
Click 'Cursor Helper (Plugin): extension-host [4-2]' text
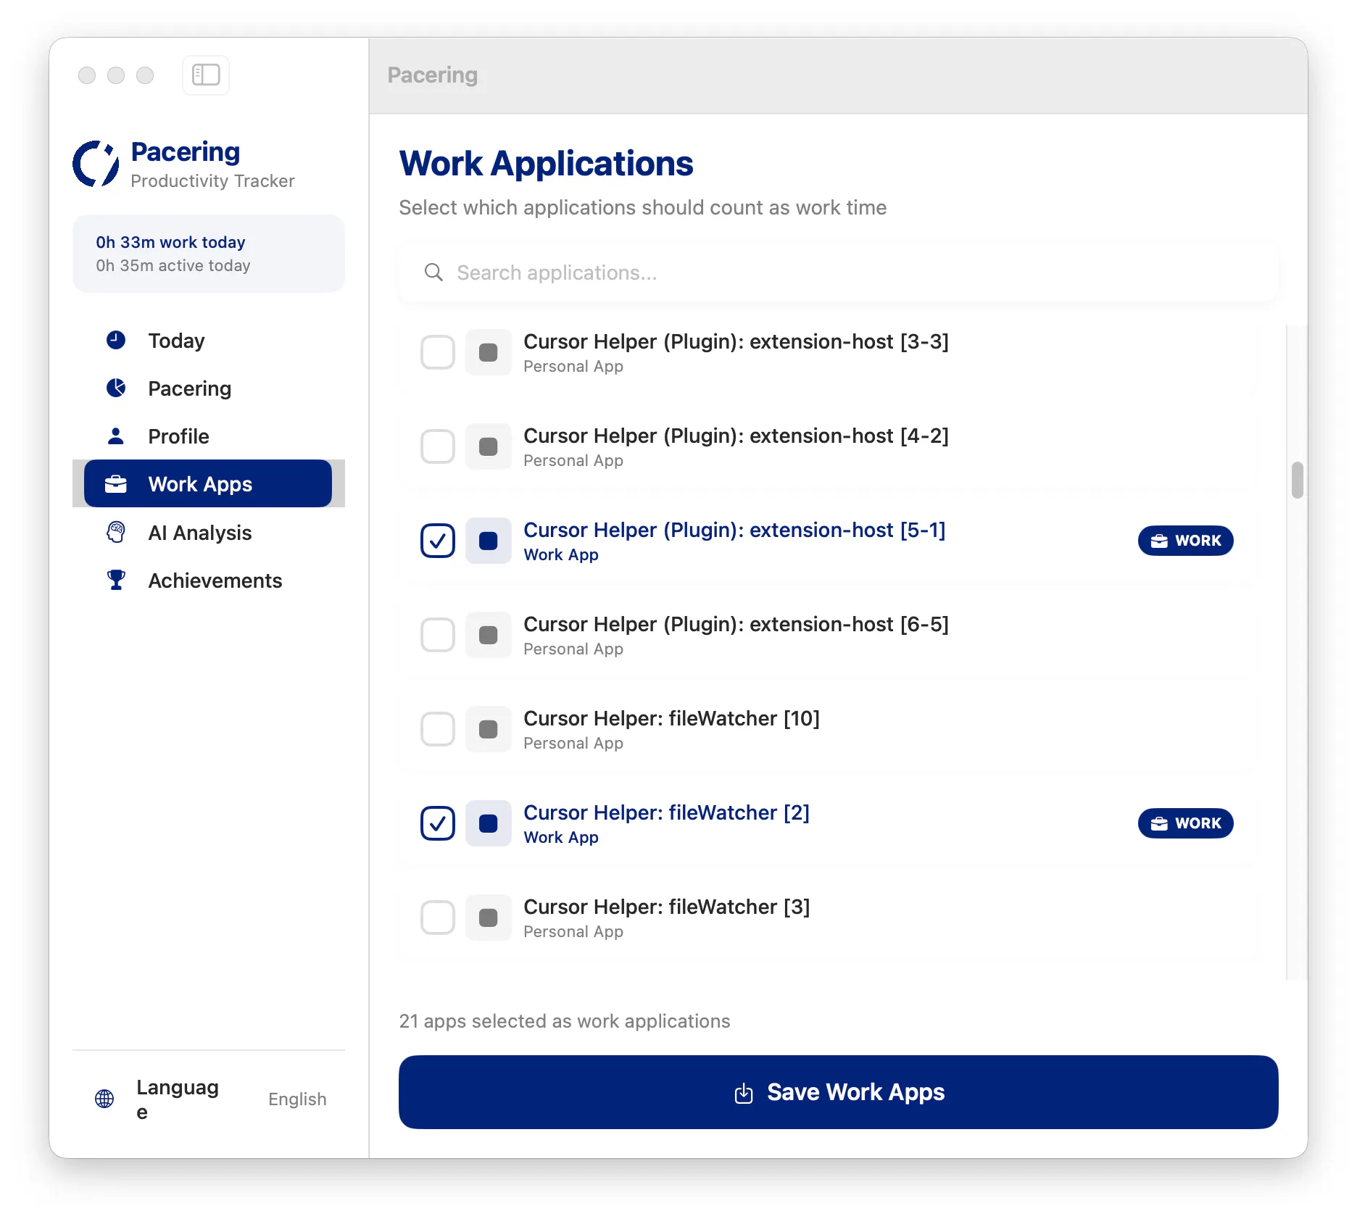736,436
